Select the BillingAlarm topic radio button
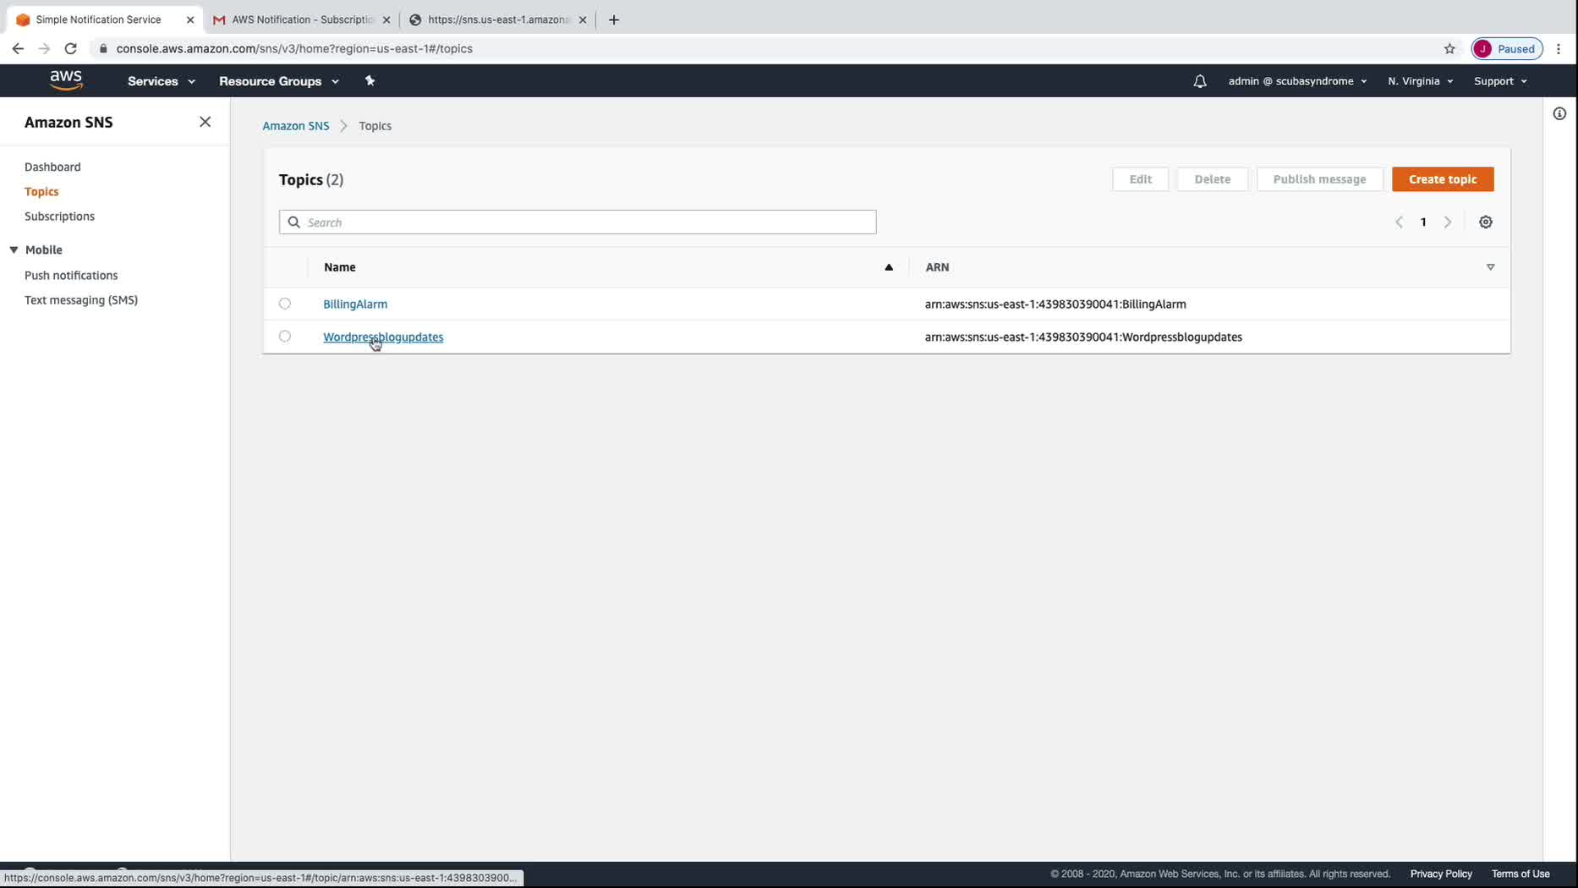The image size is (1578, 888). pyautogui.click(x=285, y=304)
